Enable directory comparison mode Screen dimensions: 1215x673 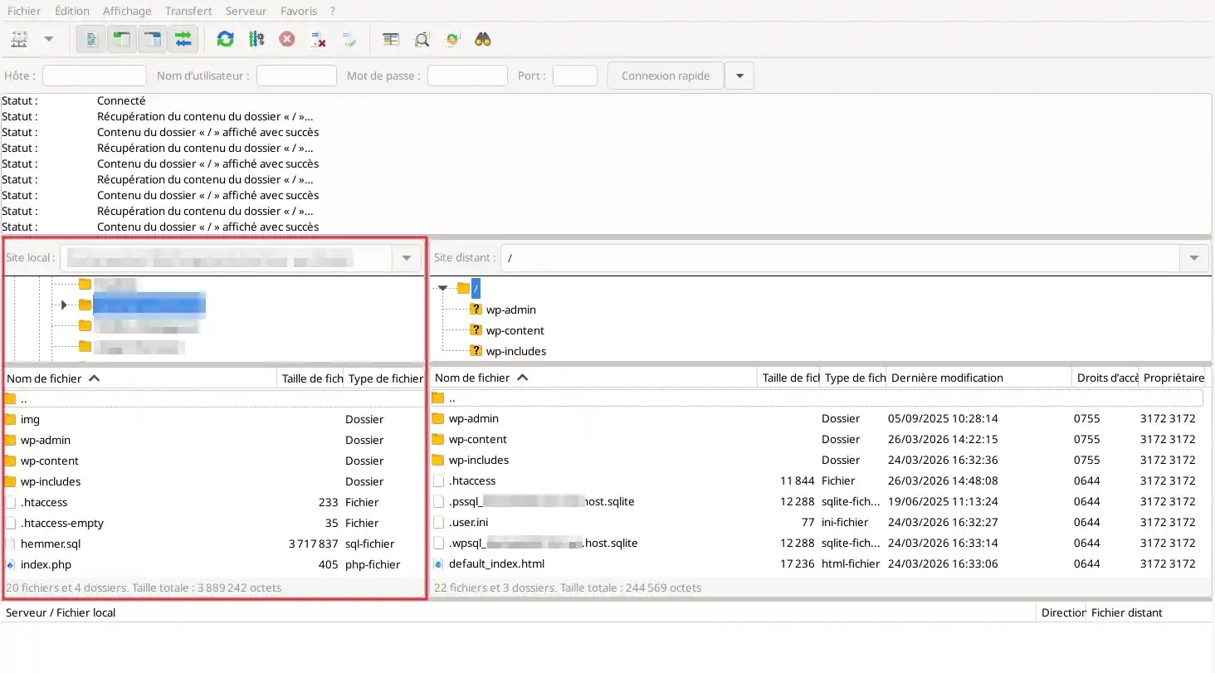point(422,39)
